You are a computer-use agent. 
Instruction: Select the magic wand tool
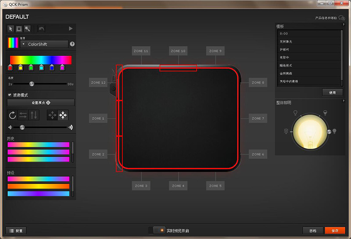pyautogui.click(x=27, y=29)
